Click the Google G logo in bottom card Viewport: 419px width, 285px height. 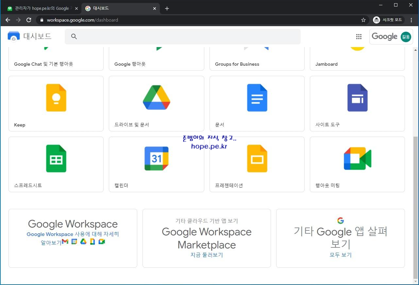pyautogui.click(x=341, y=221)
